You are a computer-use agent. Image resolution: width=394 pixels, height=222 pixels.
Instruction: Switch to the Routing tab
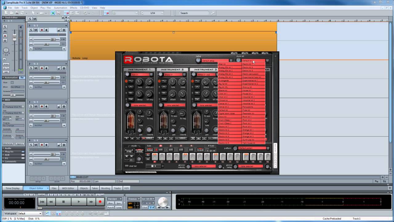(x=106, y=188)
